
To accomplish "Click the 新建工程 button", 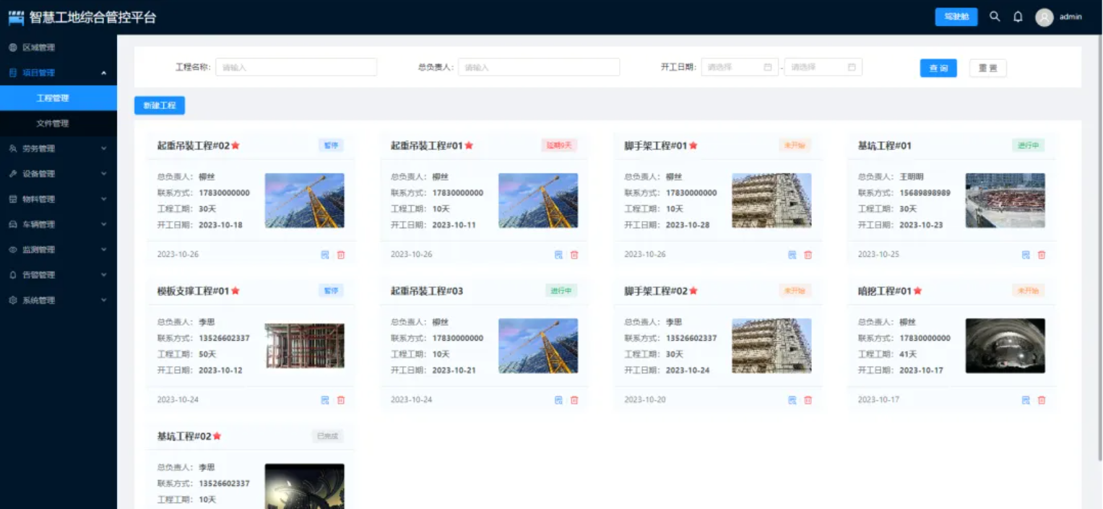I will coord(160,105).
